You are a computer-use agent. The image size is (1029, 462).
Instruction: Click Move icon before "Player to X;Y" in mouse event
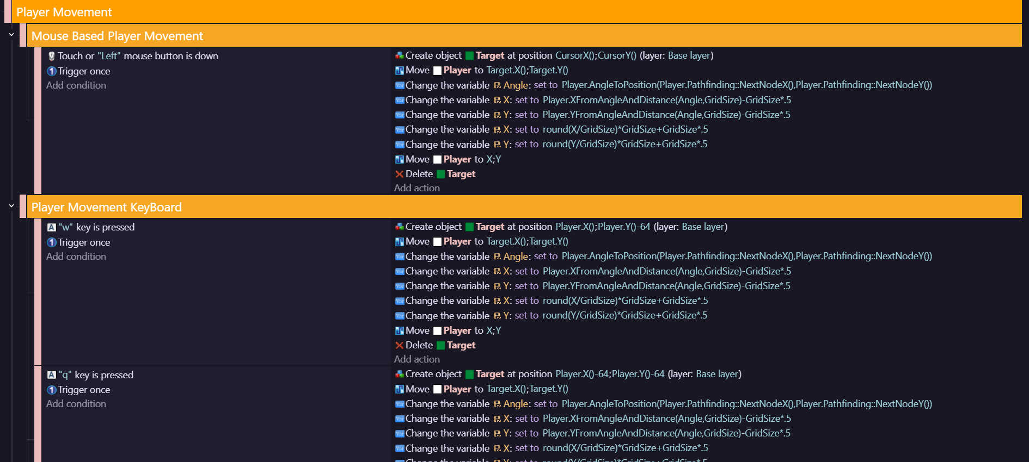click(399, 159)
